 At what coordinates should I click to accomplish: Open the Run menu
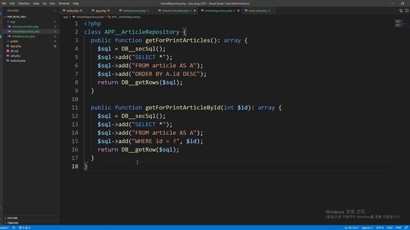[x=53, y=3]
